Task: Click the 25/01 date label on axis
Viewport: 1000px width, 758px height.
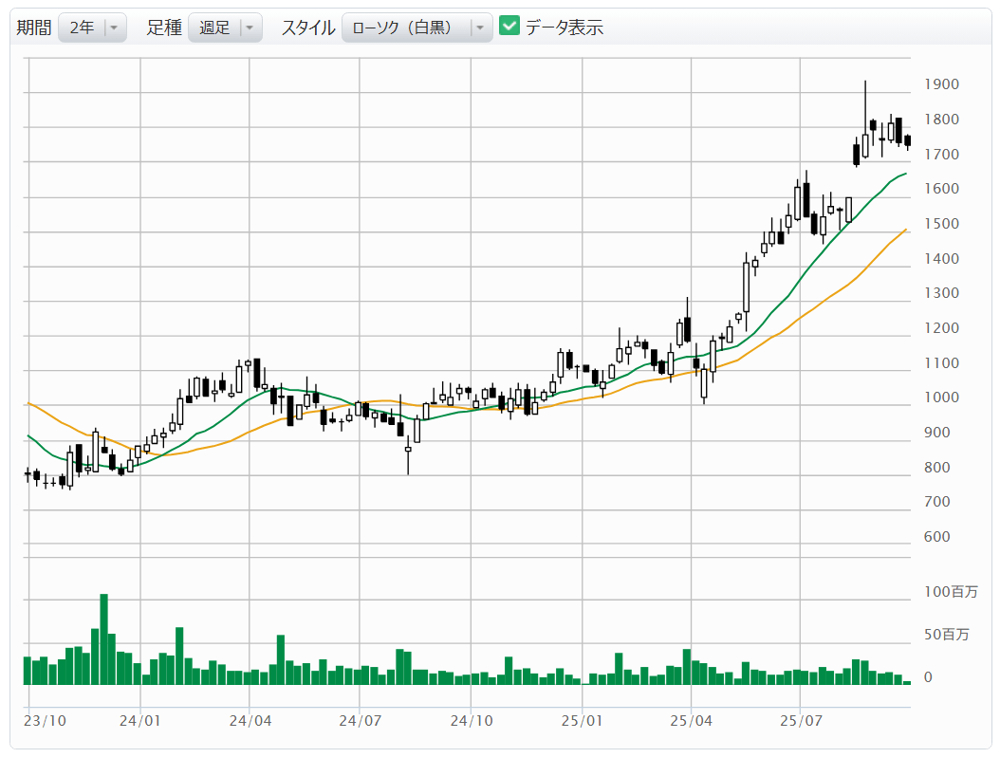Action: point(582,721)
